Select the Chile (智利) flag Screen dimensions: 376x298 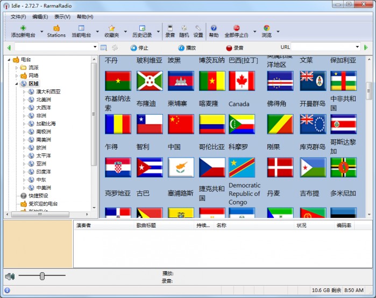(150, 124)
